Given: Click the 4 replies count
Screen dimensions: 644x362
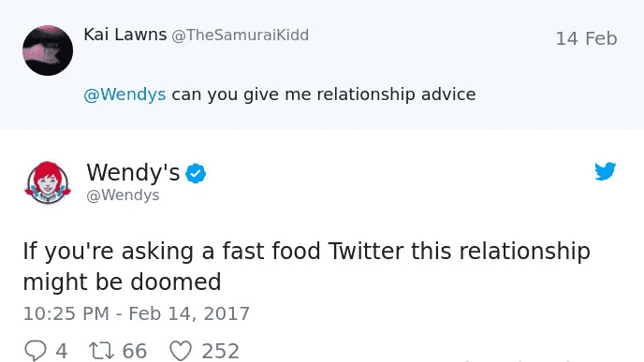Looking at the screenshot, I should [62, 352].
